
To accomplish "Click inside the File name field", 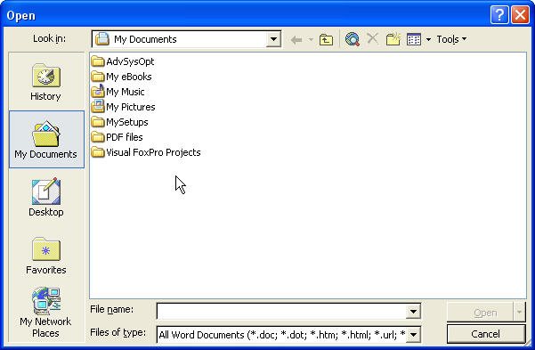I will tap(281, 311).
